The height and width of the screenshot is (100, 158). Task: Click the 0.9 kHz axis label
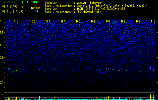[x=2, y=57]
